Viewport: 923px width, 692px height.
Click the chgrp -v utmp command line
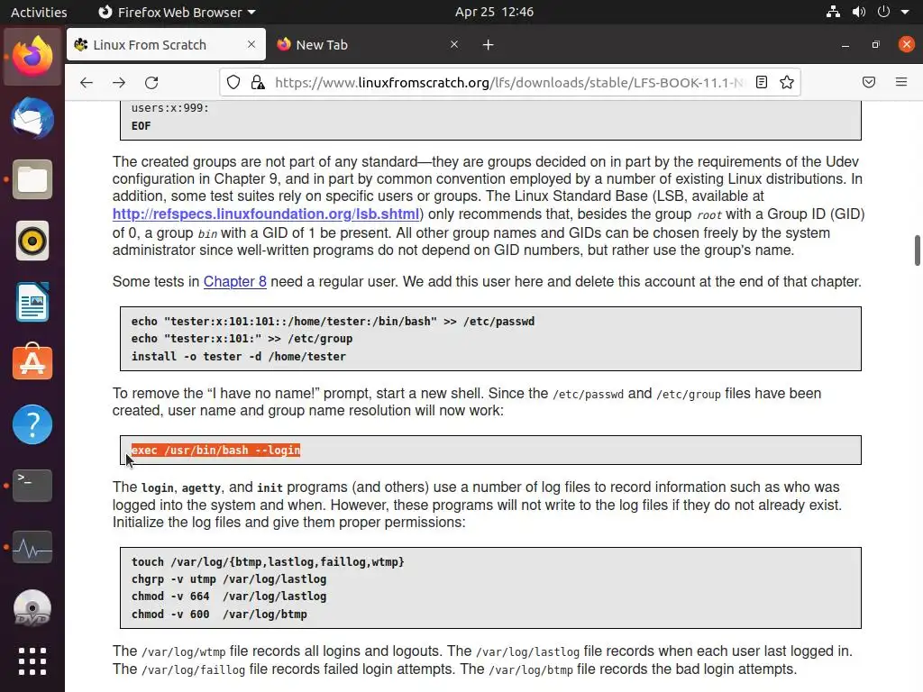[228, 579]
